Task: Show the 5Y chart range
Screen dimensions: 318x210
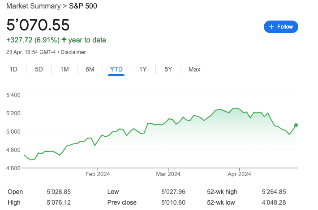Action: pyautogui.click(x=168, y=69)
